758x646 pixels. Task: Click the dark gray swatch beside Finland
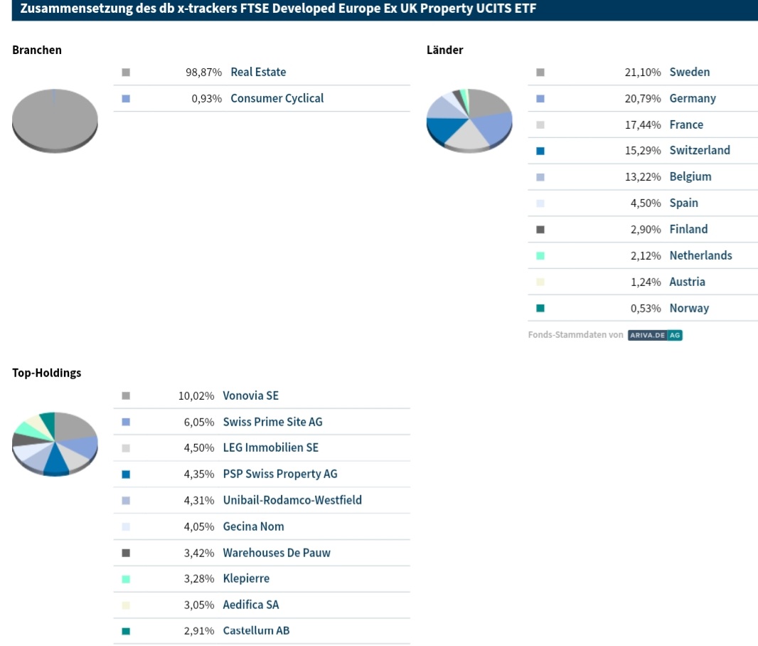point(540,229)
